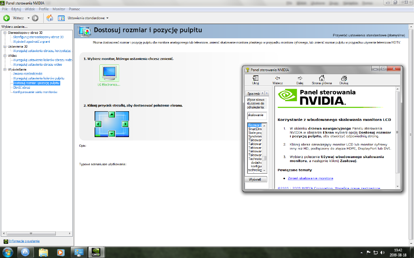Shift screen position right with the right arrow

(x=125, y=124)
